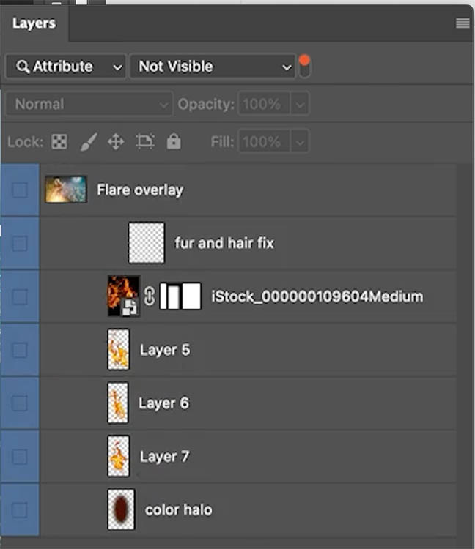The width and height of the screenshot is (475, 549).
Task: Select the Layer 7 thumbnail
Action: pos(119,456)
